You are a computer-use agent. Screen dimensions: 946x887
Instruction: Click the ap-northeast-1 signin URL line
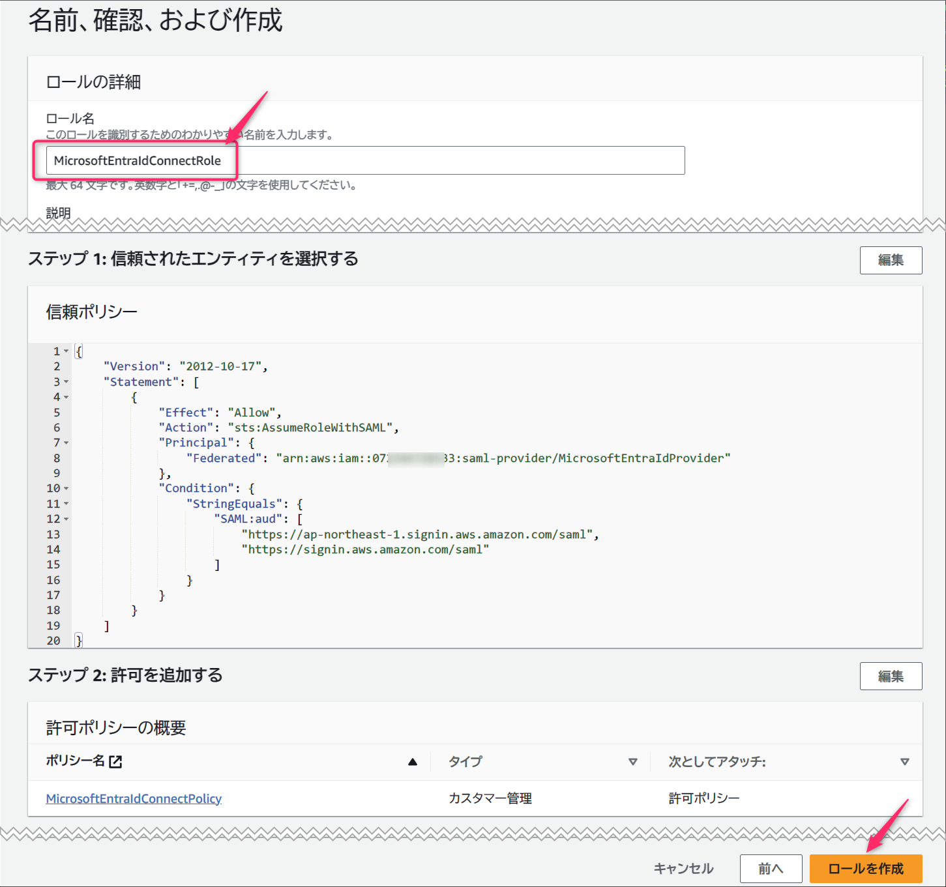(420, 534)
